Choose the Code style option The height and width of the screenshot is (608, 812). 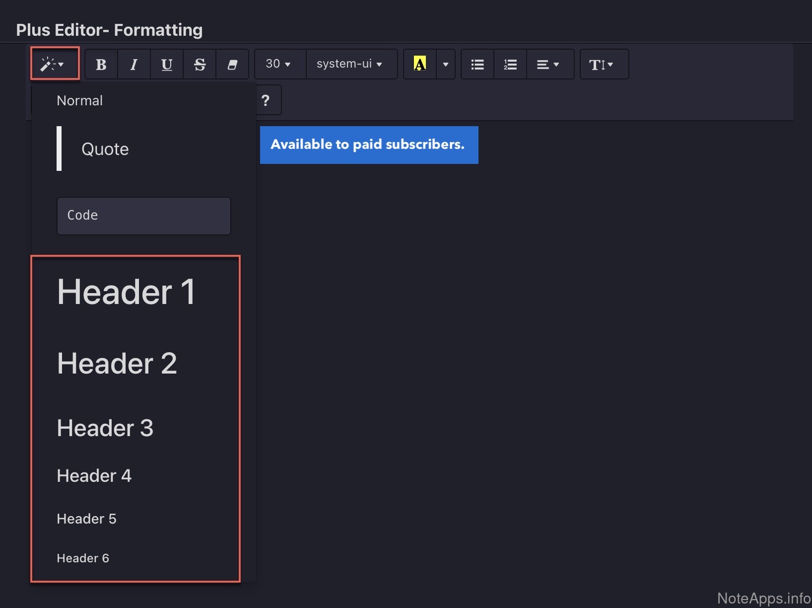143,216
